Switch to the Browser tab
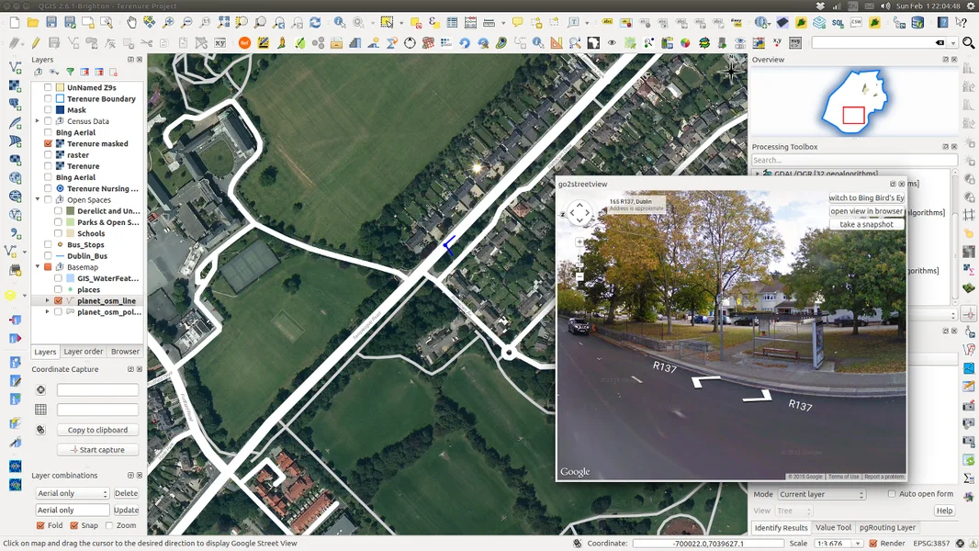 tap(126, 351)
